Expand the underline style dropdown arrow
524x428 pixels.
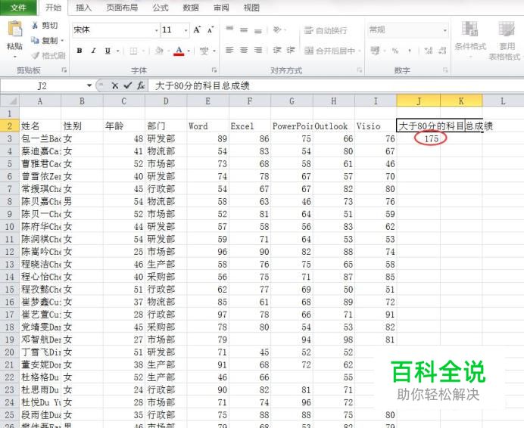click(x=117, y=51)
